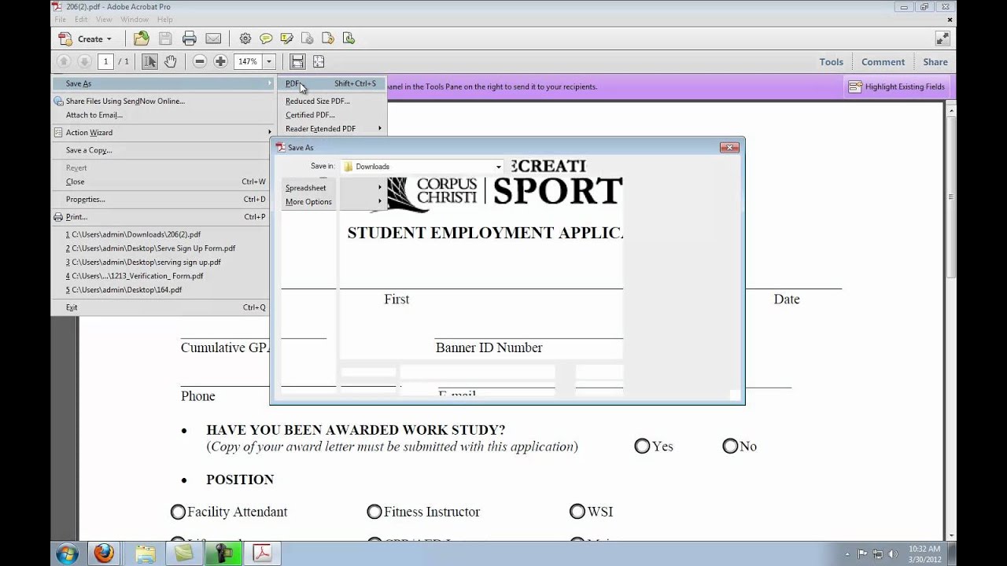The height and width of the screenshot is (566, 1007).
Task: Click the fit one full page icon
Action: (319, 61)
